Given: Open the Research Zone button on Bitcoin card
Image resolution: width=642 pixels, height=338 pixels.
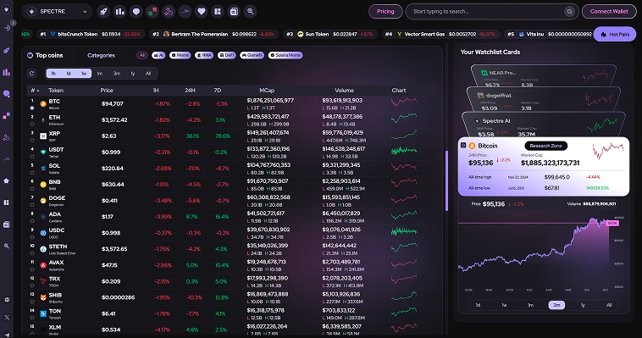Looking at the screenshot, I should click(x=545, y=146).
